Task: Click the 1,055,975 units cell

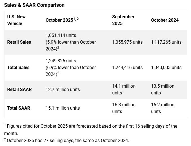Action: pyautogui.click(x=127, y=42)
